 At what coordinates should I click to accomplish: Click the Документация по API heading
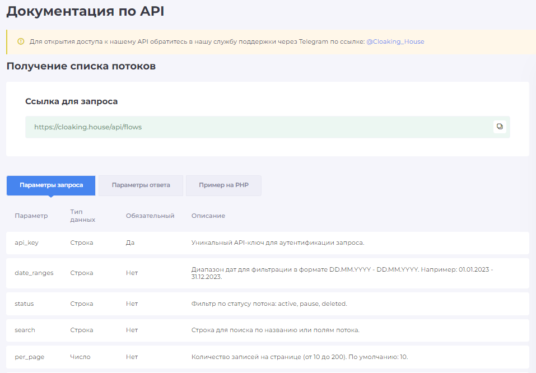[x=86, y=11]
